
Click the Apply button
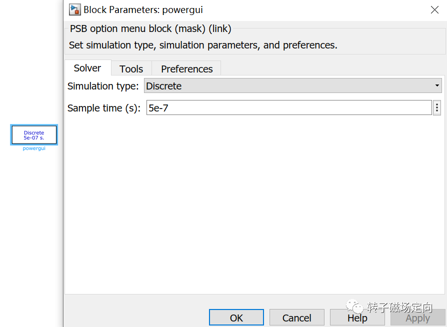[417, 317]
